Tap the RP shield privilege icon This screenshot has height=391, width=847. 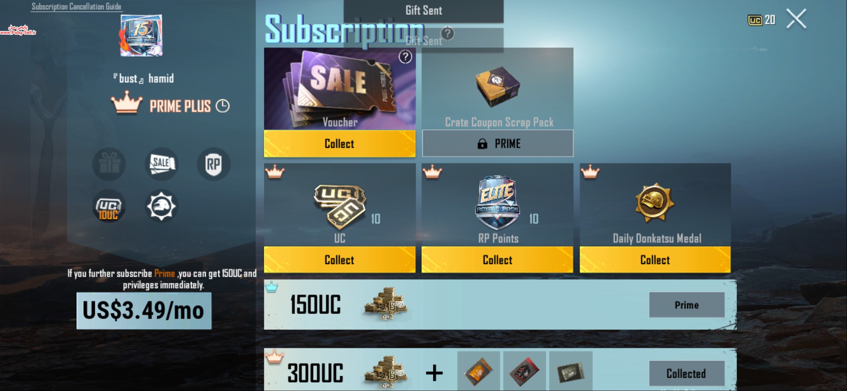click(x=214, y=164)
